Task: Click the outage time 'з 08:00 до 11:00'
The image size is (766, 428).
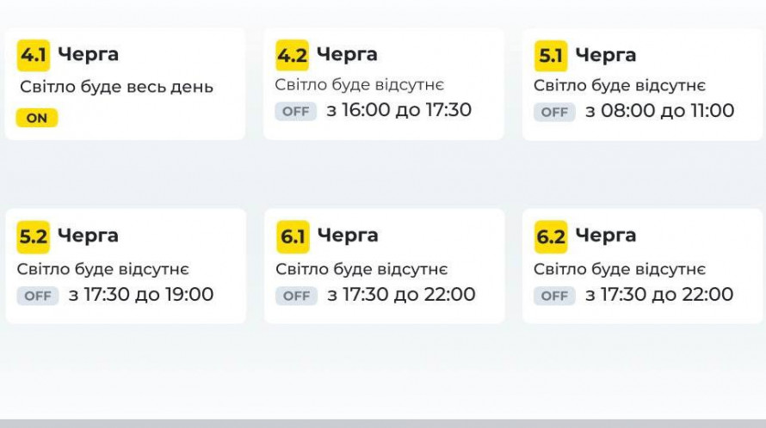Action: (x=660, y=110)
